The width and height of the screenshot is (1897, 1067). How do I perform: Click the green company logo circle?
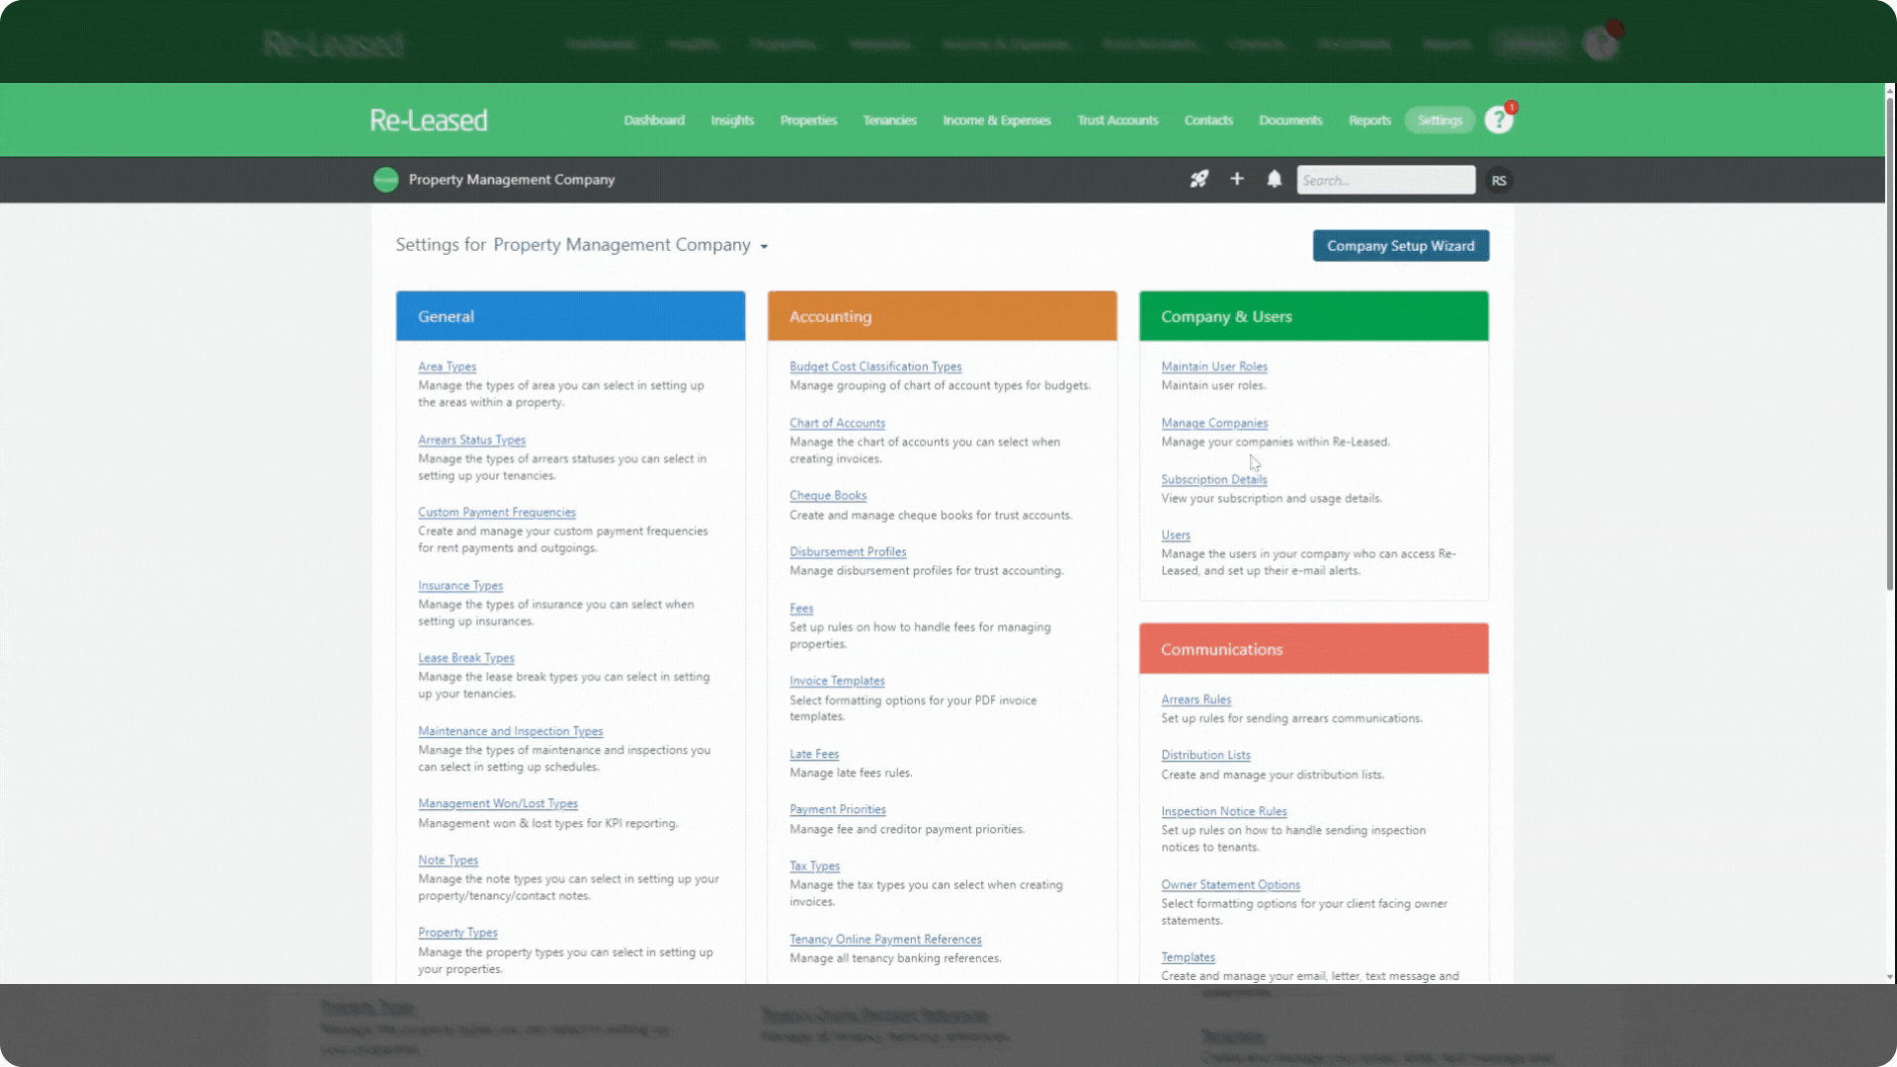click(x=385, y=180)
